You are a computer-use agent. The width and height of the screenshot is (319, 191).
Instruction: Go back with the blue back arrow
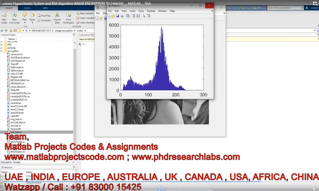[x=2, y=30]
